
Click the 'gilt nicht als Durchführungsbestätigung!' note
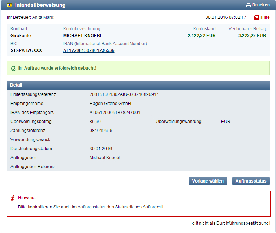(x=231, y=223)
